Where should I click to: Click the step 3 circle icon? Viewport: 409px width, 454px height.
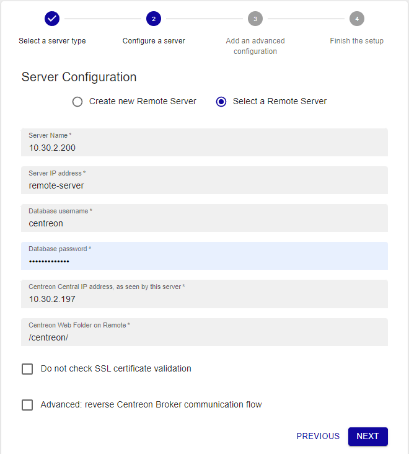[x=255, y=19]
